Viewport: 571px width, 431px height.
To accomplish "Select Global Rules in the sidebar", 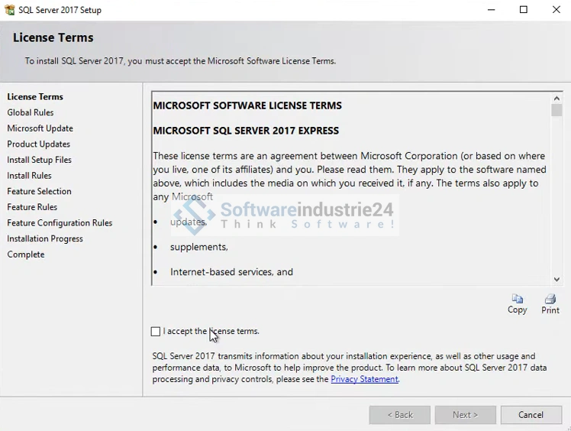I will coord(31,112).
